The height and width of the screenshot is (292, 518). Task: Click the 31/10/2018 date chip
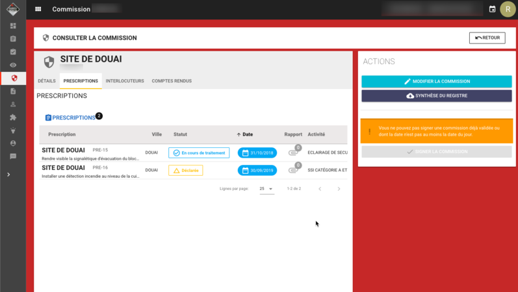pos(257,152)
